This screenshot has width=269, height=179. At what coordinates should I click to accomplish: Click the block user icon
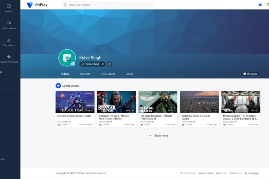pos(109,64)
